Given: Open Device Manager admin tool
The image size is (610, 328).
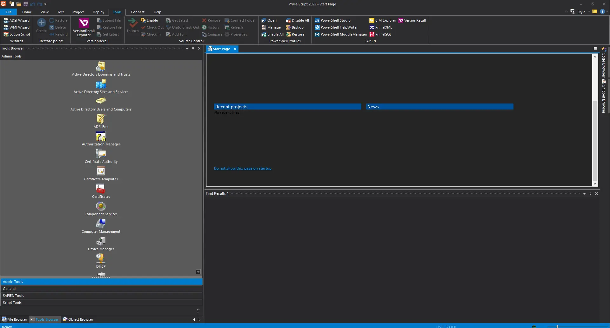Looking at the screenshot, I should (101, 244).
